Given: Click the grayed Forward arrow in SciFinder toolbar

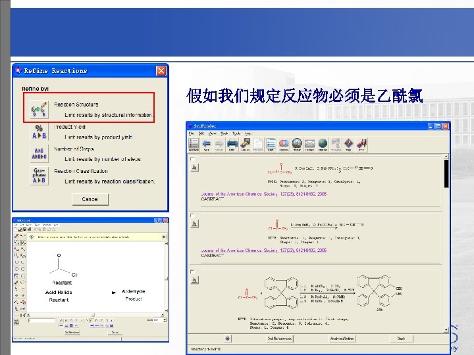Looking at the screenshot, I should click(x=219, y=144).
